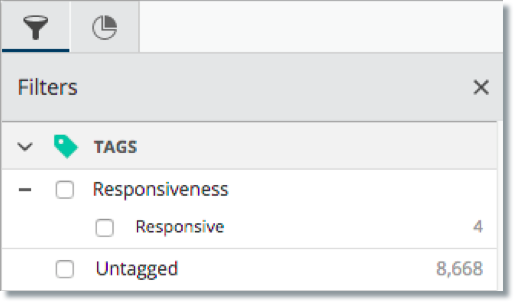Tick the Untagged checkbox

[65, 269]
